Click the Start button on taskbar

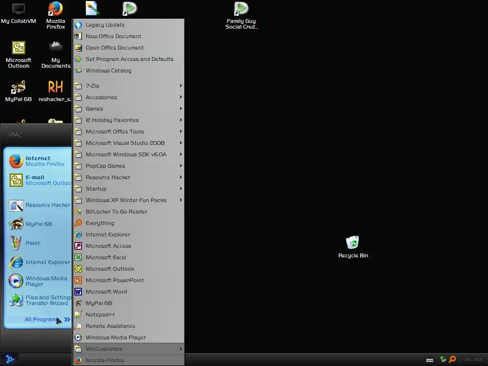click(9, 359)
